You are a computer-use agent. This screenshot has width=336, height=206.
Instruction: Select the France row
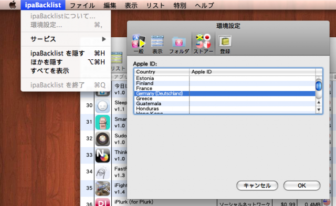[x=225, y=89]
